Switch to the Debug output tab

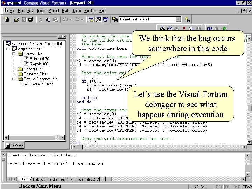click(38, 179)
